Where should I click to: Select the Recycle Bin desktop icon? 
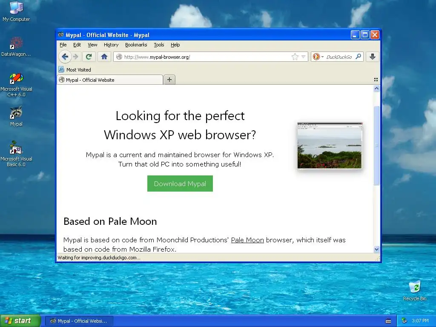pyautogui.click(x=415, y=290)
